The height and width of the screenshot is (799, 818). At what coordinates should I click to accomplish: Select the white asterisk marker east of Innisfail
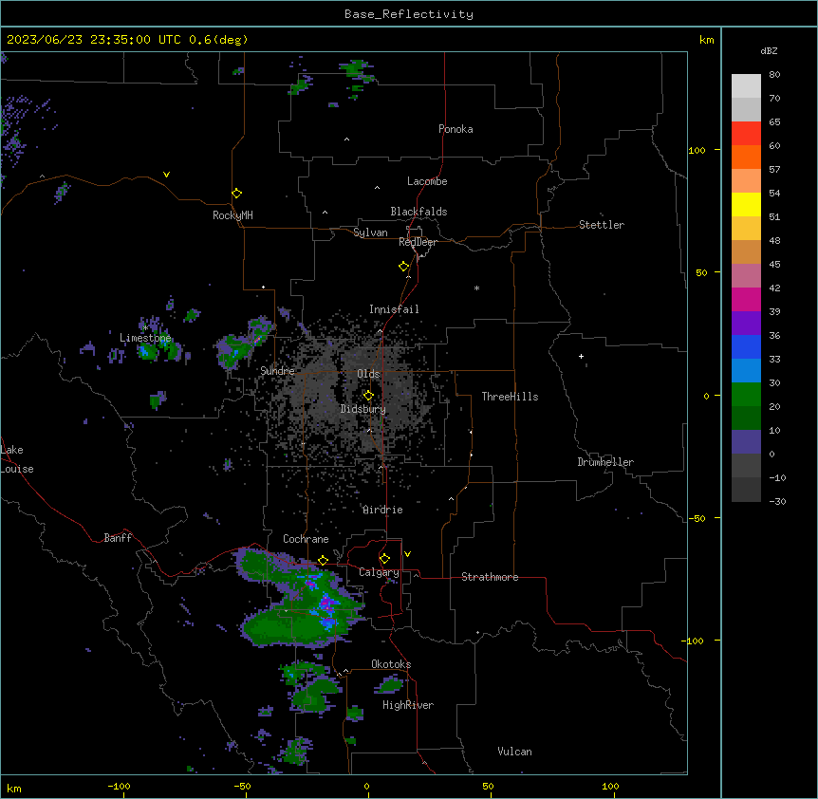(476, 288)
